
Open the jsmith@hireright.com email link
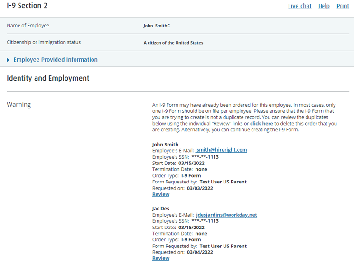tap(221, 150)
